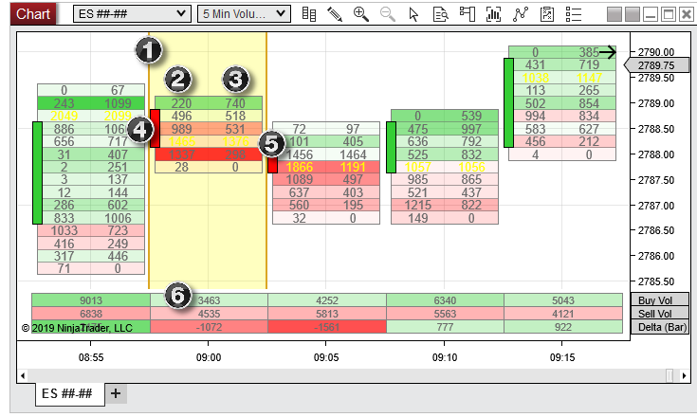697x417 pixels.
Task: Open the Indicators icon
Action: 493,14
